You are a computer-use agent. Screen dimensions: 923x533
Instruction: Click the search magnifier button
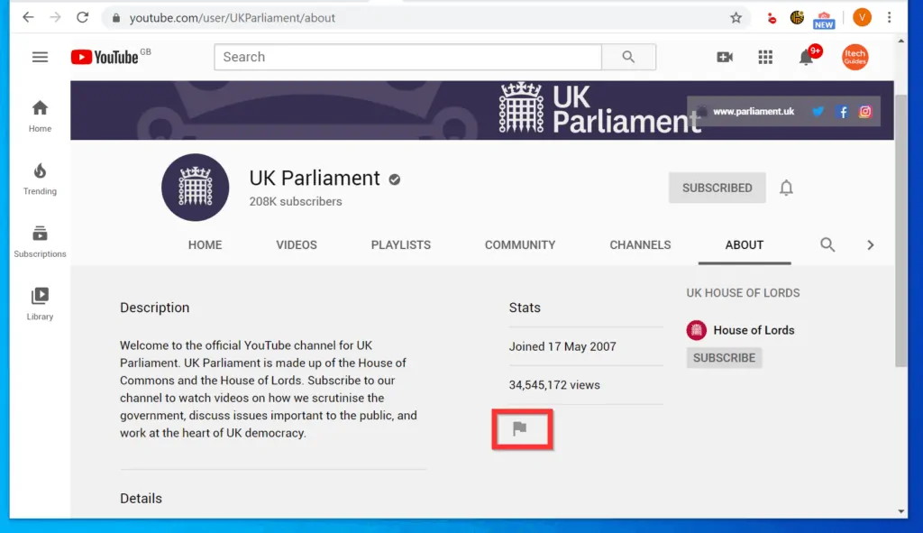628,57
